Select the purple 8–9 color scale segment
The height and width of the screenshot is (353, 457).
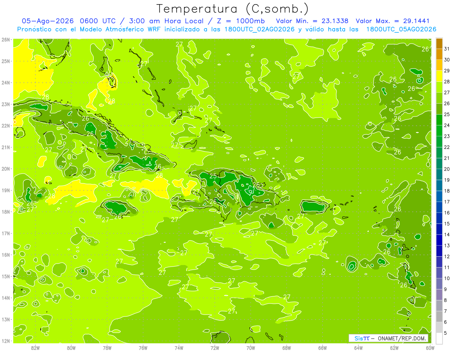click(x=439, y=295)
